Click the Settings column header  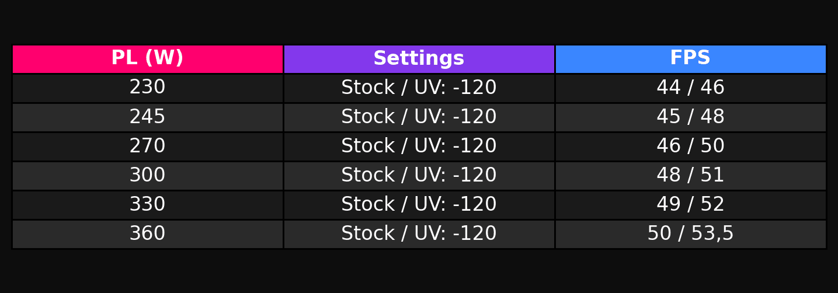419,58
